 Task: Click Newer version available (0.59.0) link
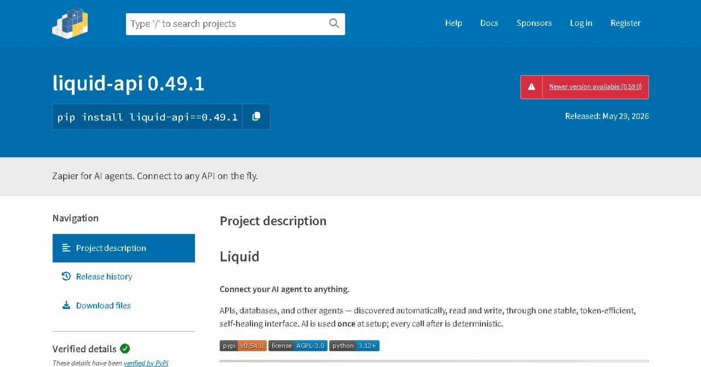coord(595,87)
